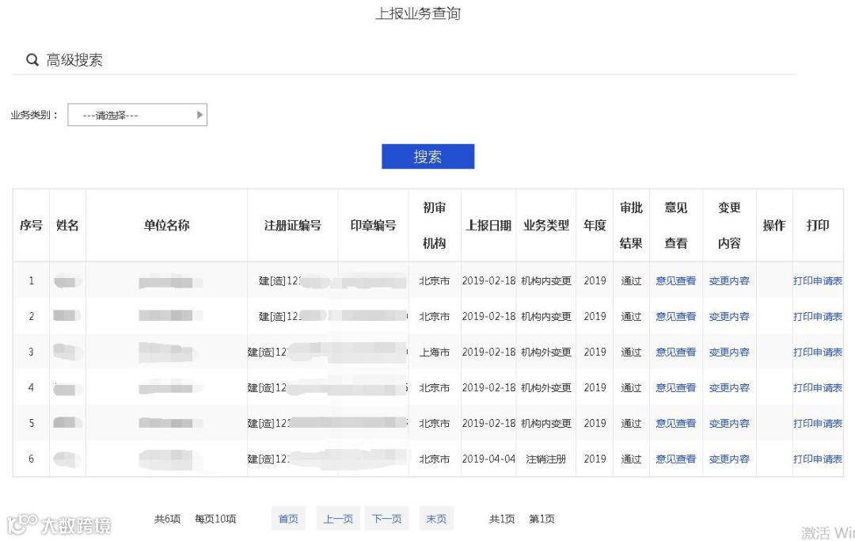
Task: Go to 下一页 pagination button
Action: tap(386, 519)
